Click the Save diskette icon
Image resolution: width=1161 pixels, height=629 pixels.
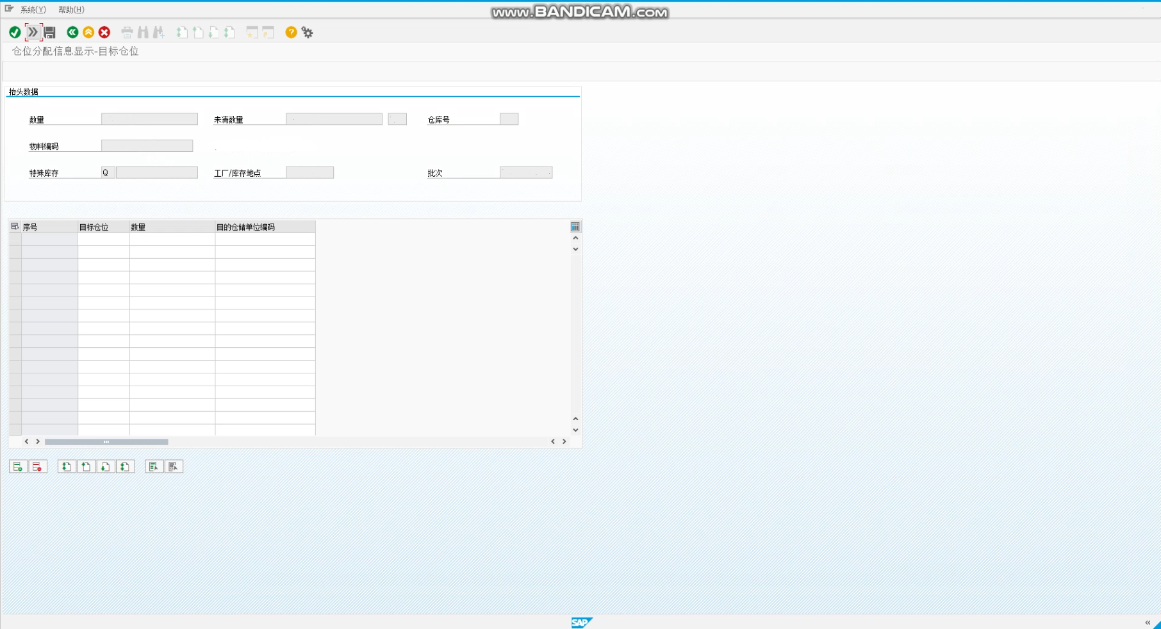[50, 33]
